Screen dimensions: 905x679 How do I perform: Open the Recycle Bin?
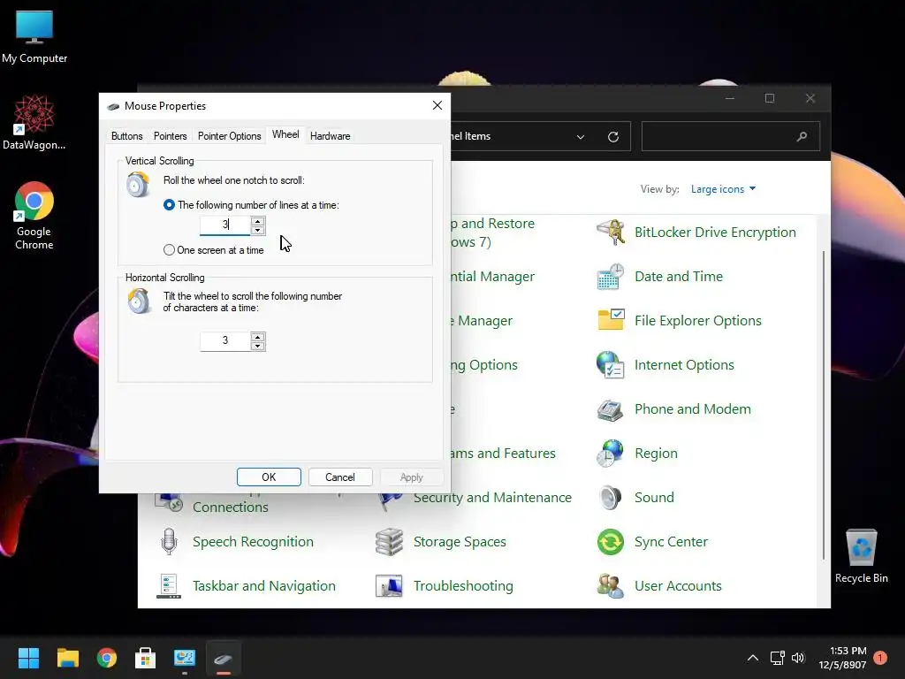861,556
